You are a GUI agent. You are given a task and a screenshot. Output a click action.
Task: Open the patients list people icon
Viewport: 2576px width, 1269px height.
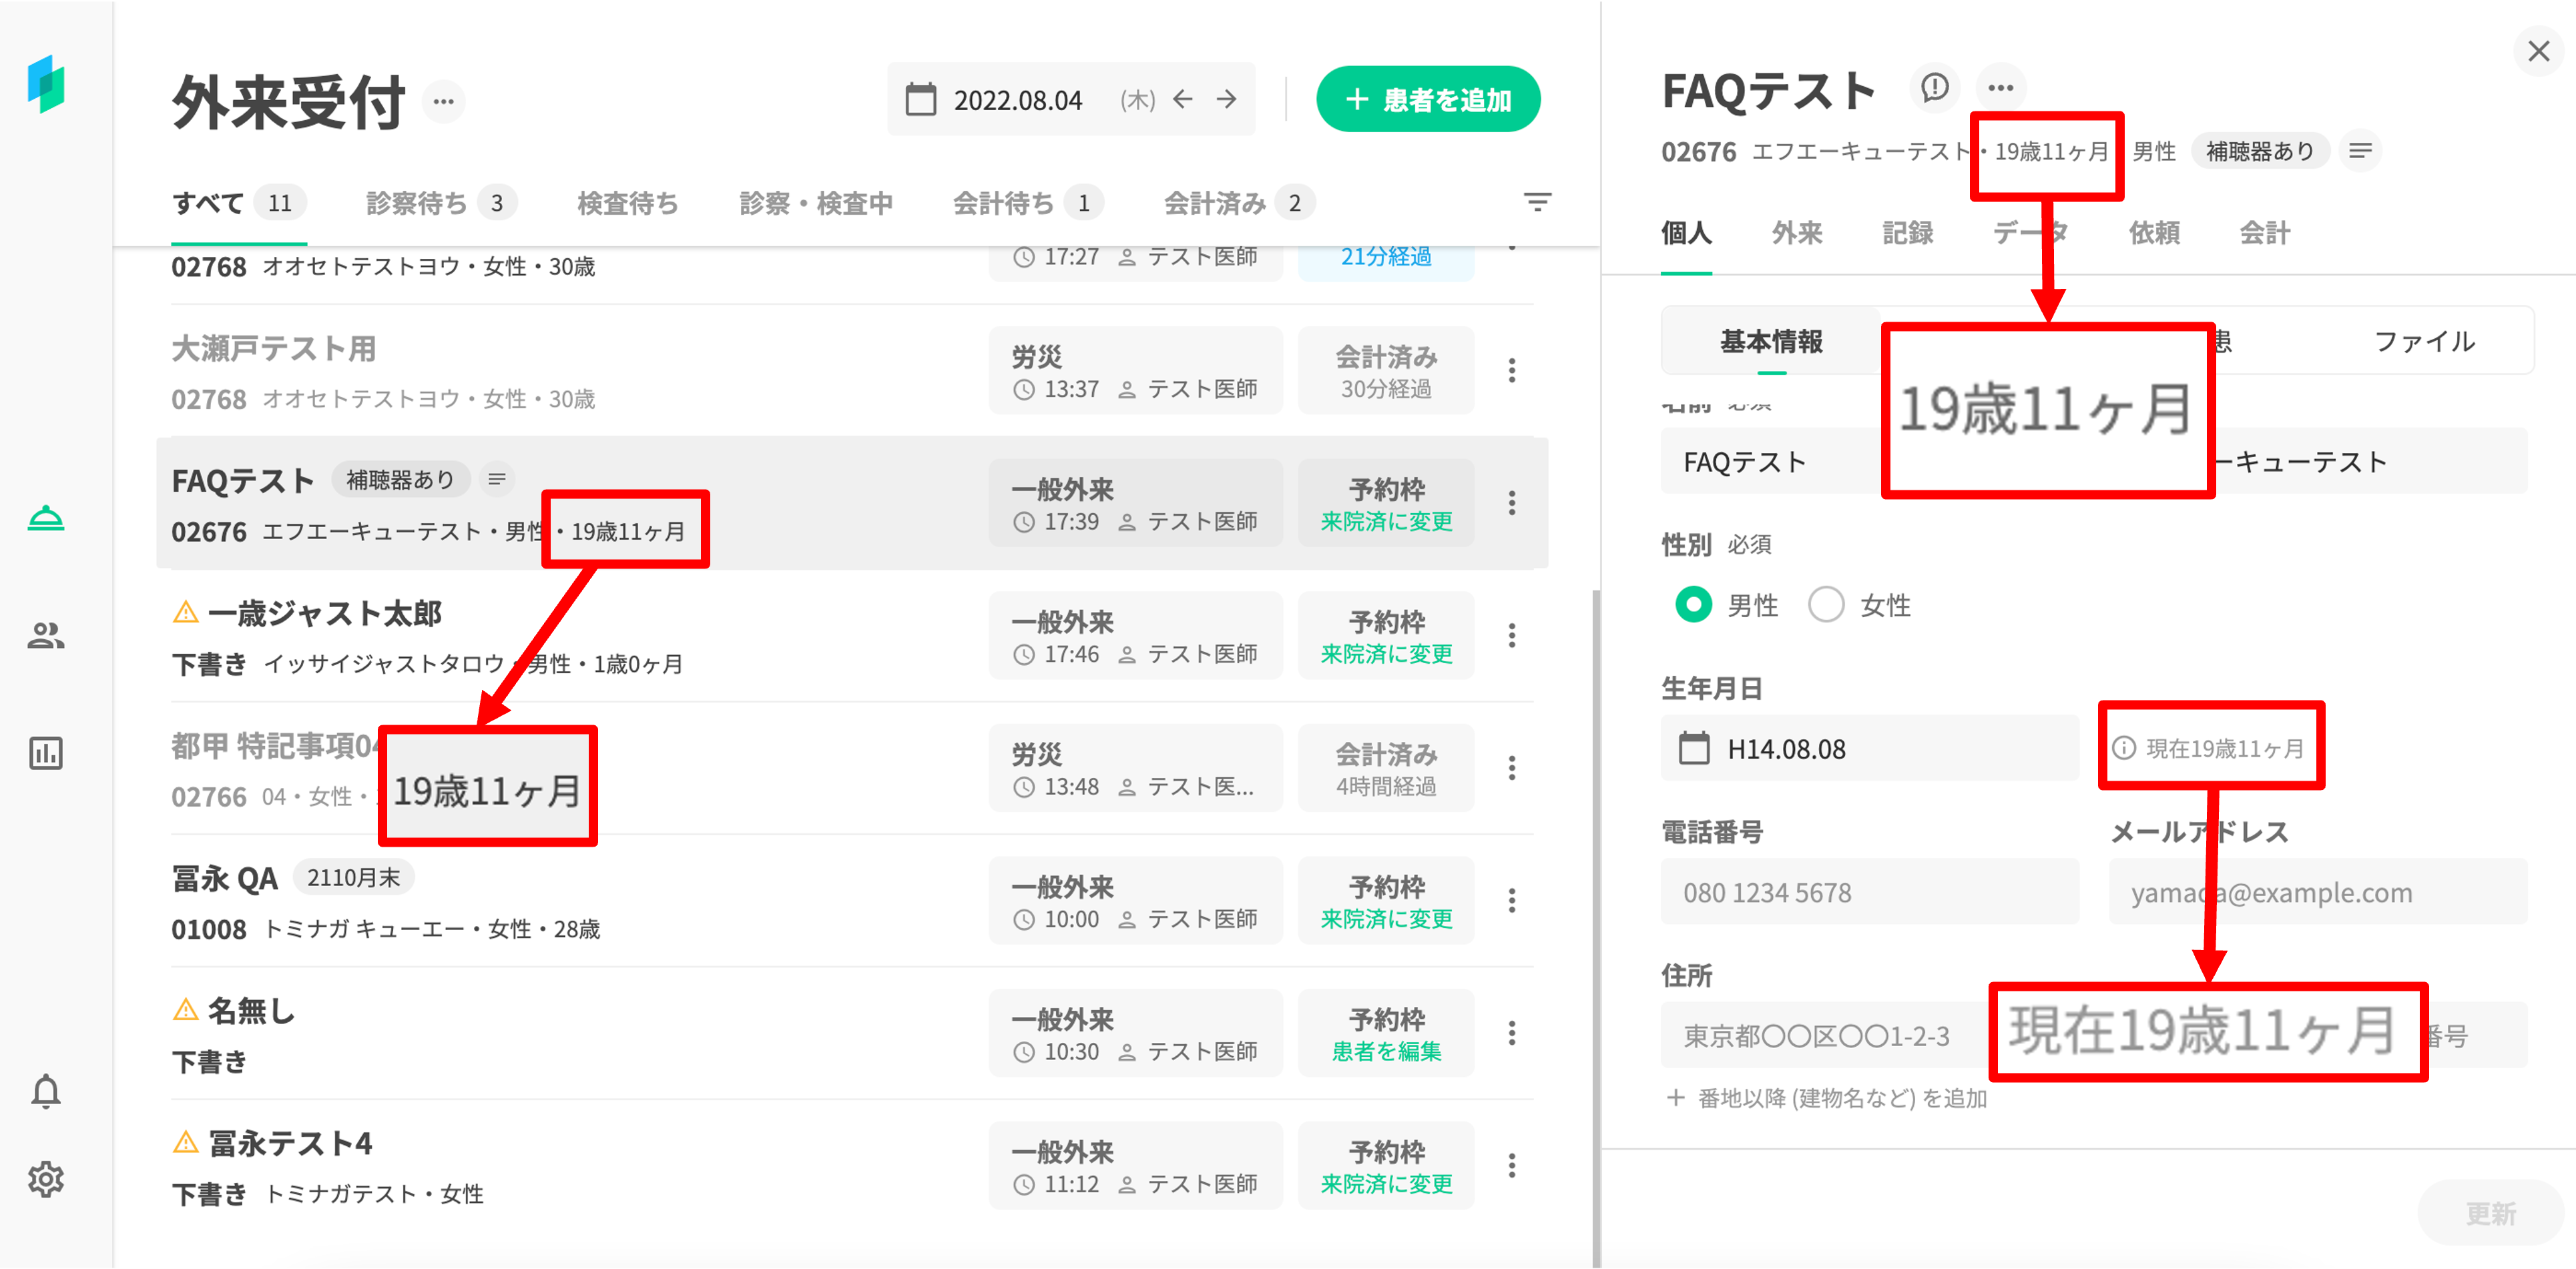point(46,635)
